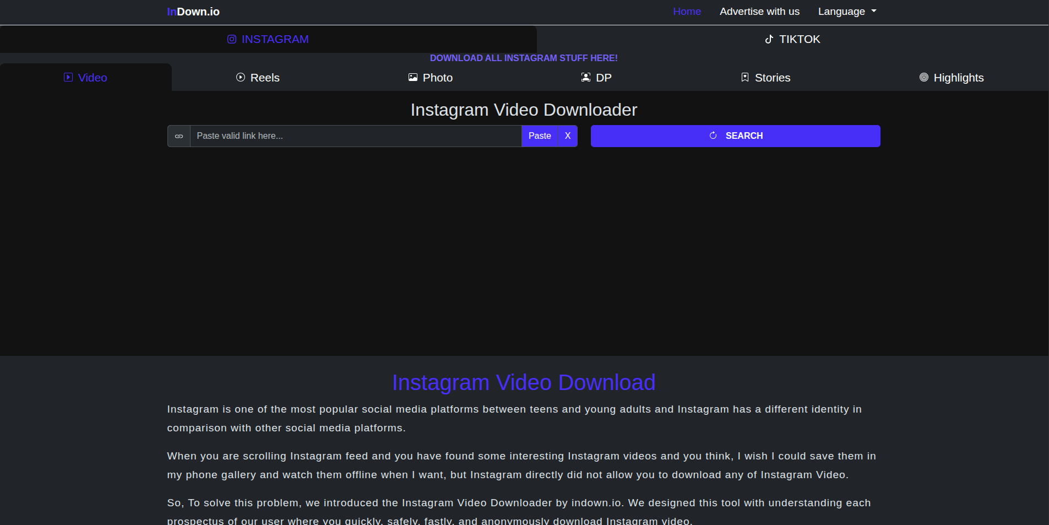Viewport: 1049px width, 525px height.
Task: Focus the Paste valid link input field
Action: click(356, 136)
